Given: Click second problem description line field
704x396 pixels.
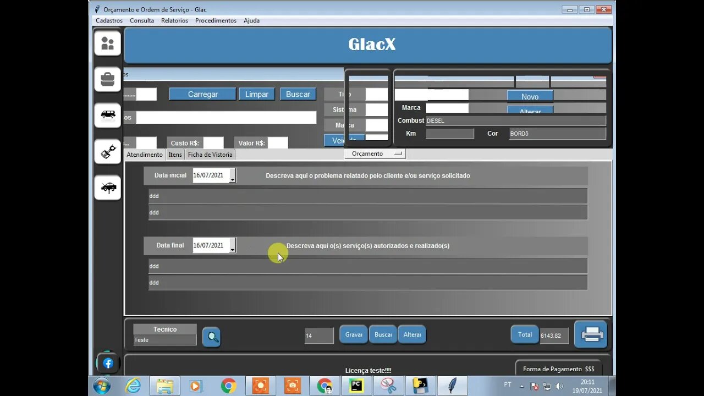Looking at the screenshot, I should 368,212.
